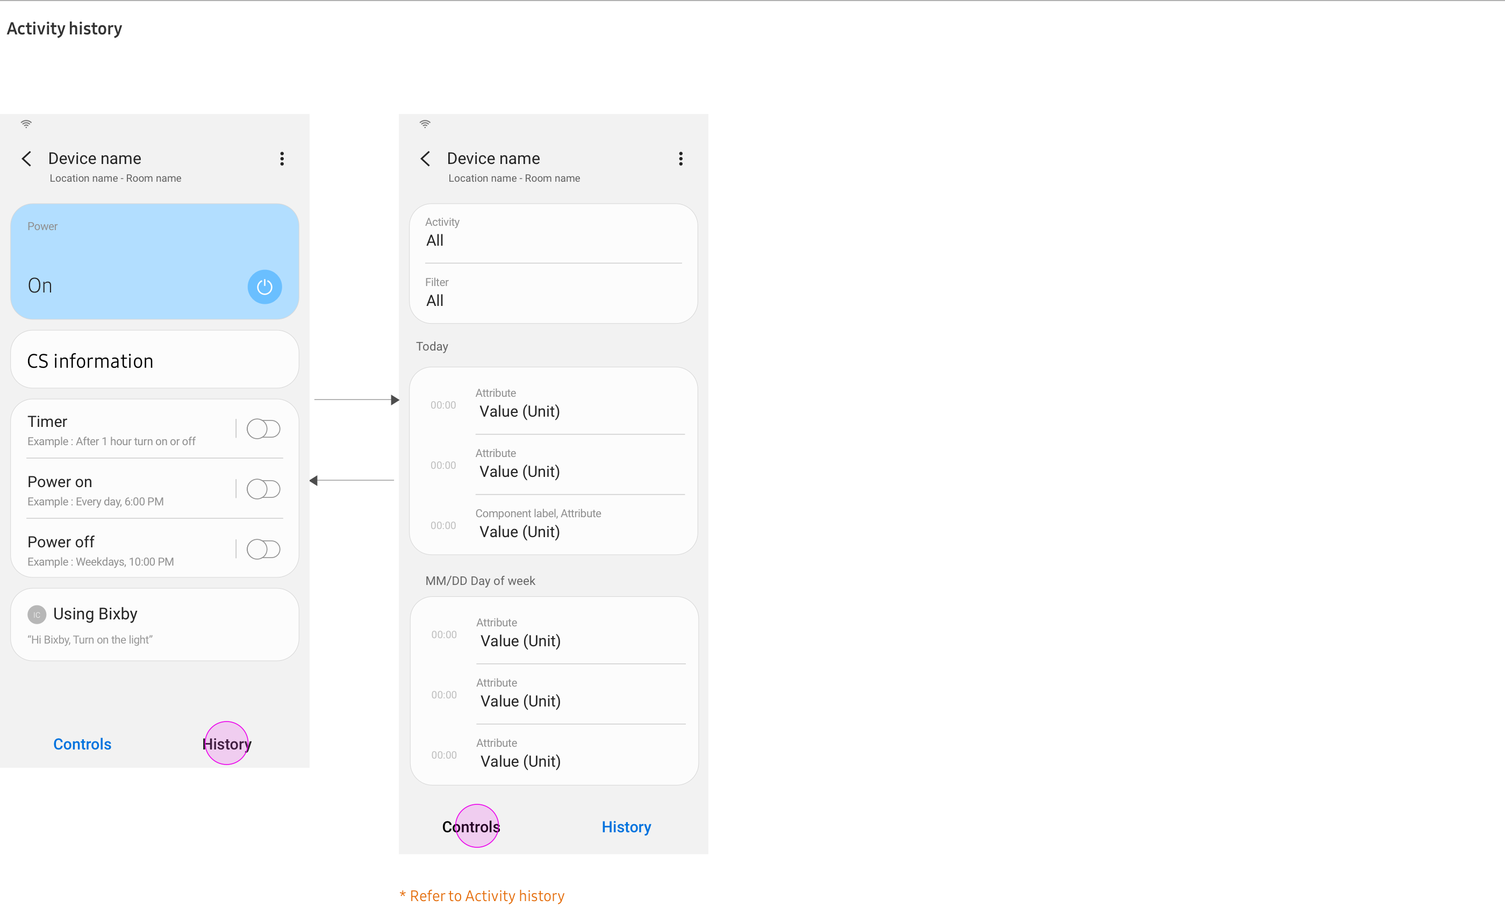Turn on the Power on schedule toggle
Viewport: 1505px width, 914px height.
tap(263, 489)
